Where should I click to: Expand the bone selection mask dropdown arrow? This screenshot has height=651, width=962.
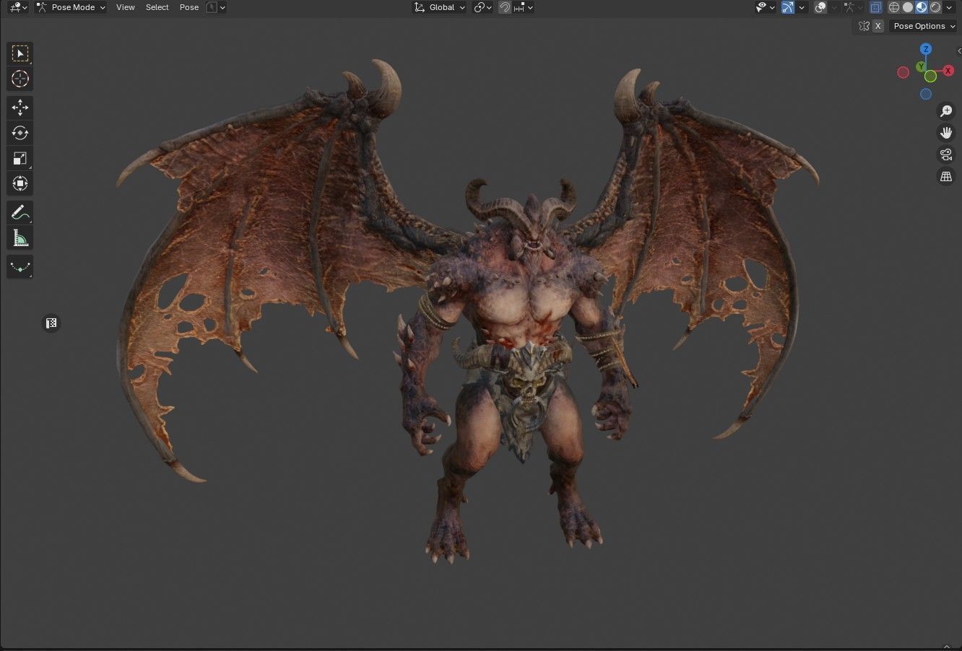[222, 7]
